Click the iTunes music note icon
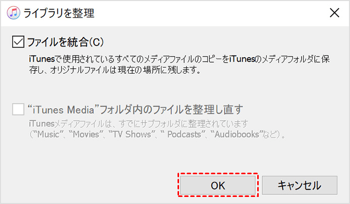 (14, 13)
